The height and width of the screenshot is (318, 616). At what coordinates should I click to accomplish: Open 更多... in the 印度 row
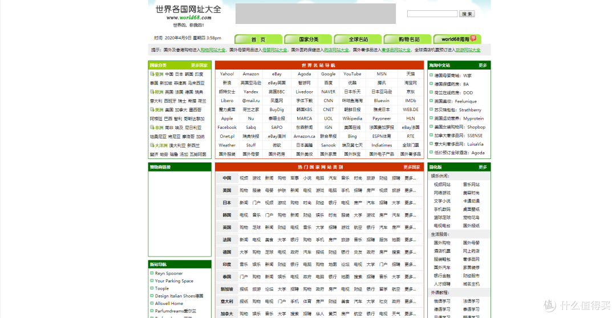pos(410,264)
